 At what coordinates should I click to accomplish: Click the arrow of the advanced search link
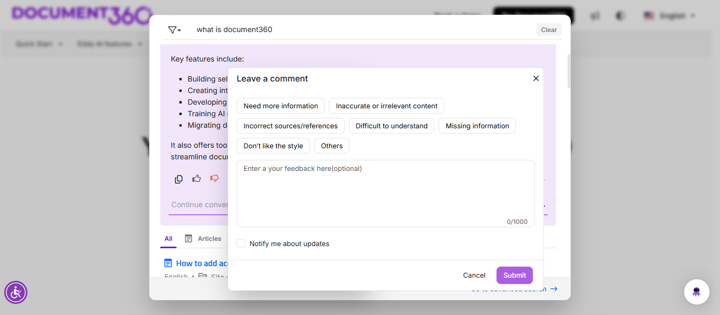(x=553, y=289)
